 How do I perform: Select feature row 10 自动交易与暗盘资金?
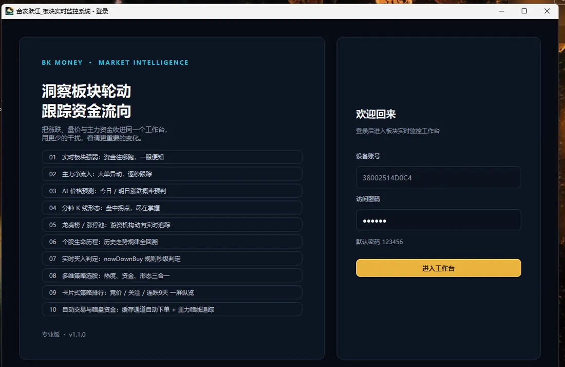click(x=172, y=309)
